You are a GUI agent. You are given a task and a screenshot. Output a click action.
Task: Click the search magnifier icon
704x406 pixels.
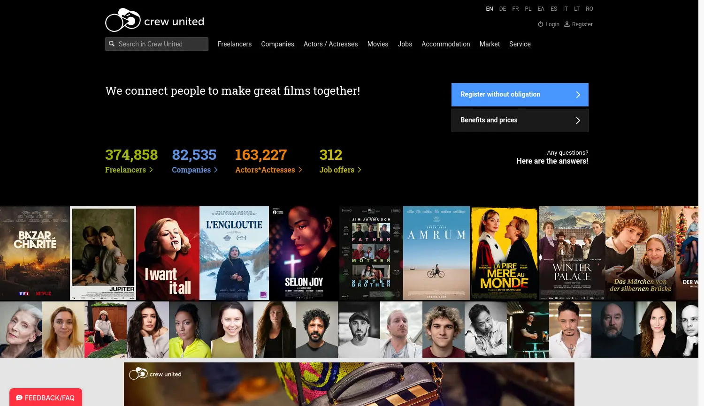pos(112,44)
